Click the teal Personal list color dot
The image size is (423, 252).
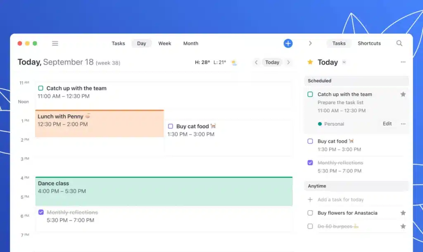point(320,124)
